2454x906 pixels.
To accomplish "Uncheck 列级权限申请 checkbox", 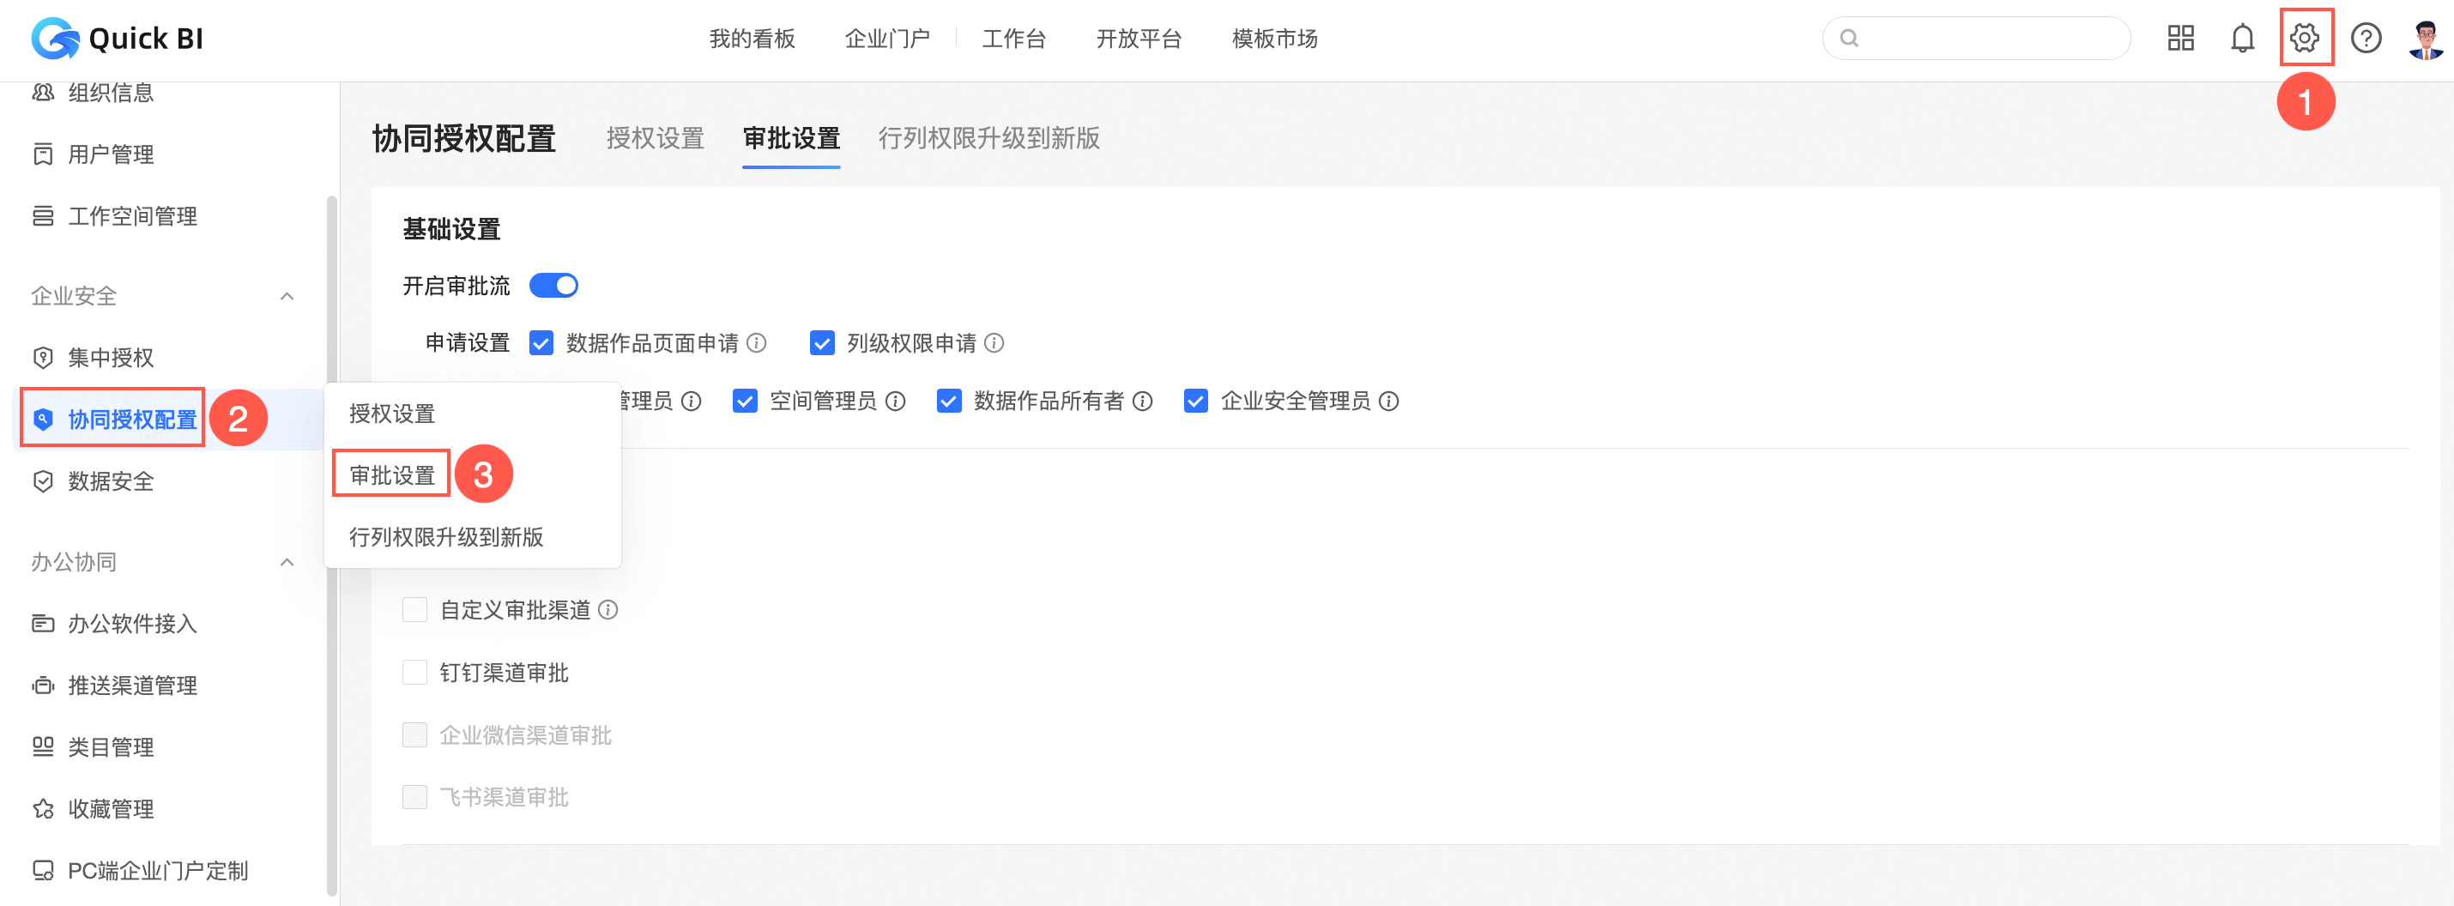I will [x=822, y=343].
